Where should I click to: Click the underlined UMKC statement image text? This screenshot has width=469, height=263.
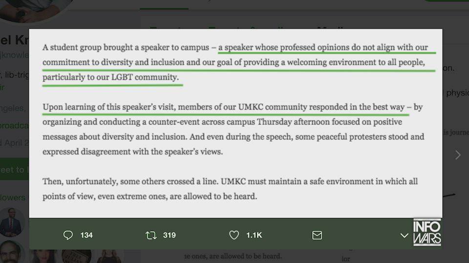tap(235, 122)
